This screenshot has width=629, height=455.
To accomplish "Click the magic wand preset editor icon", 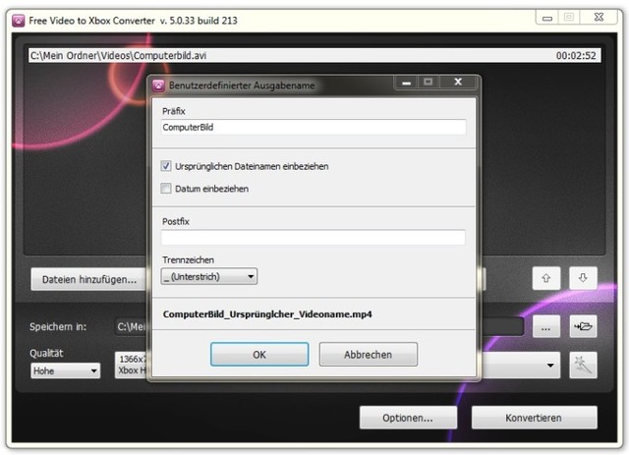I will [584, 365].
